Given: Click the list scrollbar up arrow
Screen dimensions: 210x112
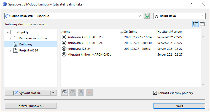Looking at the screenshot, I should [203, 37].
